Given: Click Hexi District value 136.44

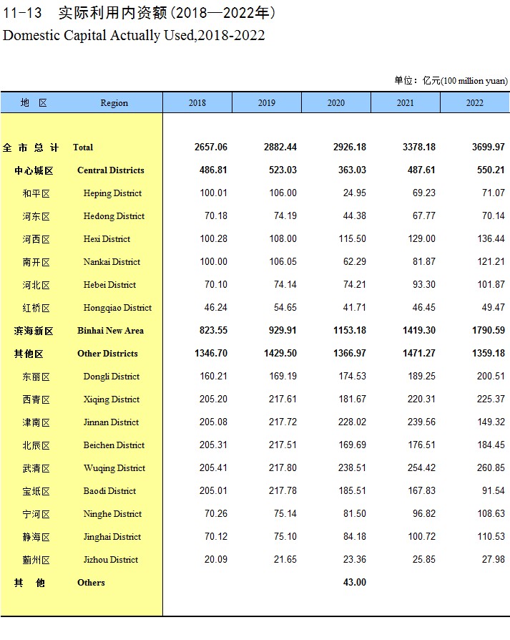Looking at the screenshot, I should (x=491, y=238).
